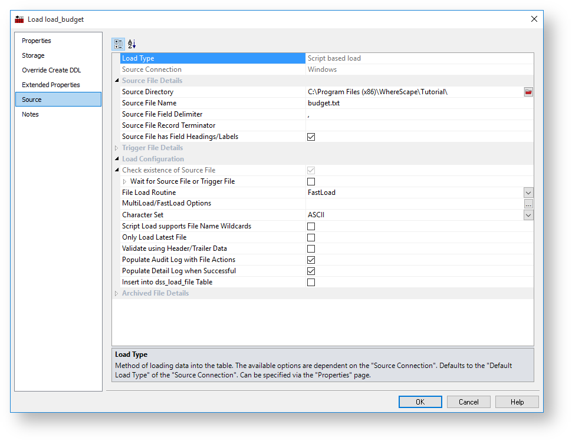The image size is (572, 441).
Task: Select the Source page
Action: click(x=58, y=100)
